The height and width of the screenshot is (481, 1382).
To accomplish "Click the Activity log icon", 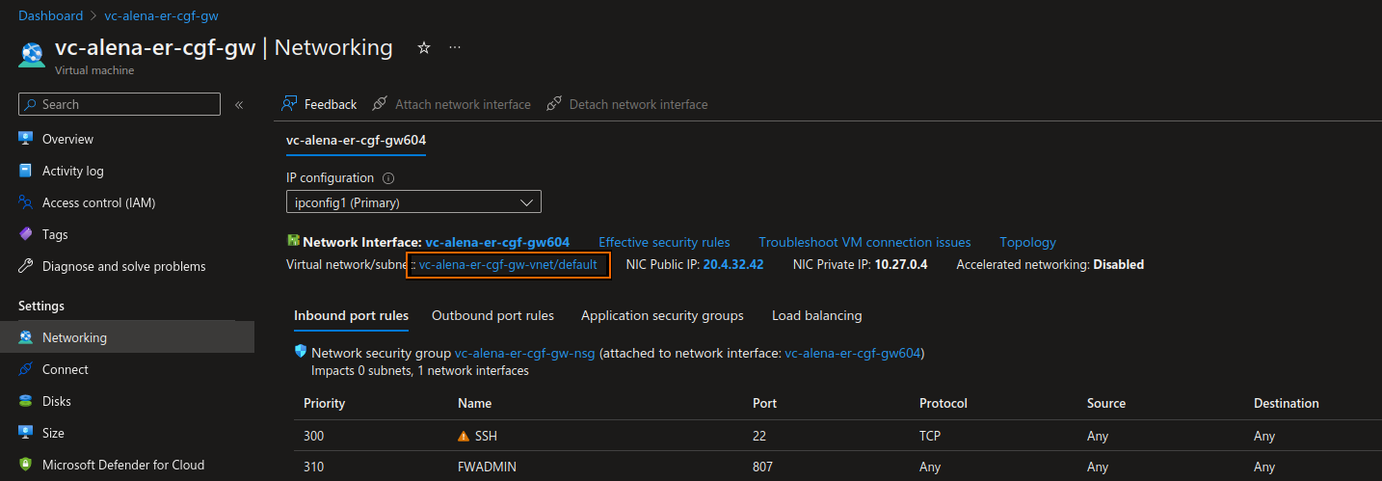I will 26,171.
